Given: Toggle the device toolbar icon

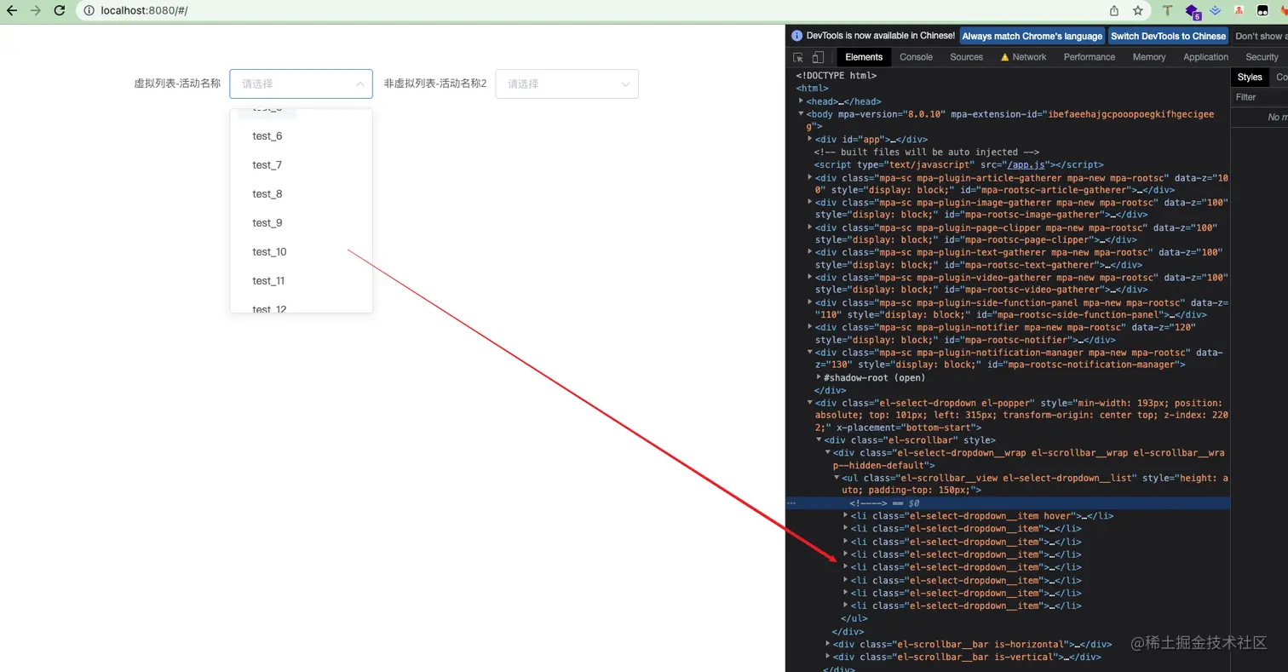Looking at the screenshot, I should (x=818, y=57).
